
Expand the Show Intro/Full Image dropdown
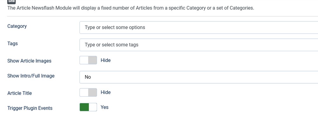(199, 77)
